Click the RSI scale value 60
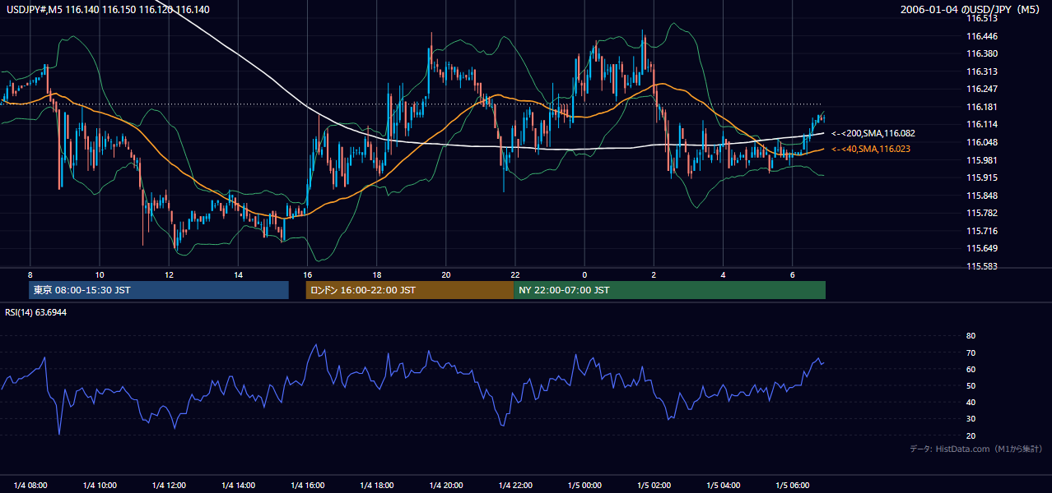The height and width of the screenshot is (493, 1052). point(971,369)
